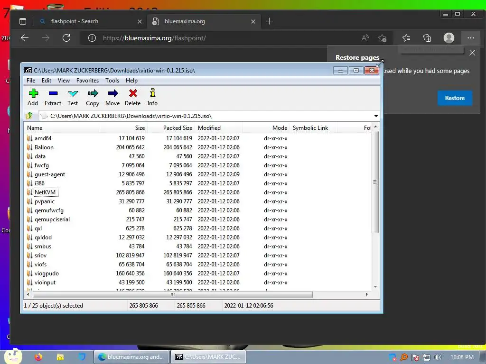Open Edge Settings and more menu
Screen dimensions: 486x364
(x=470, y=38)
